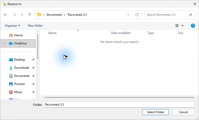Click the pin icon beside Downloads
Viewport: 199px width, 120px height.
pyautogui.click(x=33, y=68)
